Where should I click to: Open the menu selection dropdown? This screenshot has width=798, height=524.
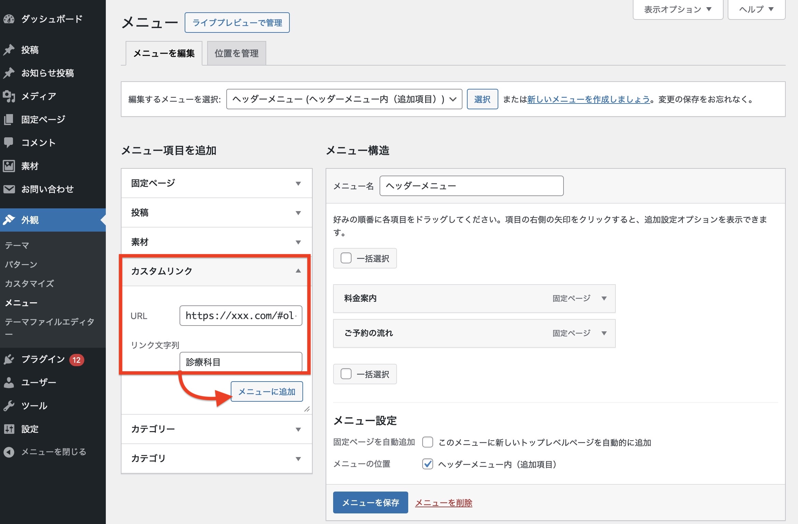coord(344,99)
